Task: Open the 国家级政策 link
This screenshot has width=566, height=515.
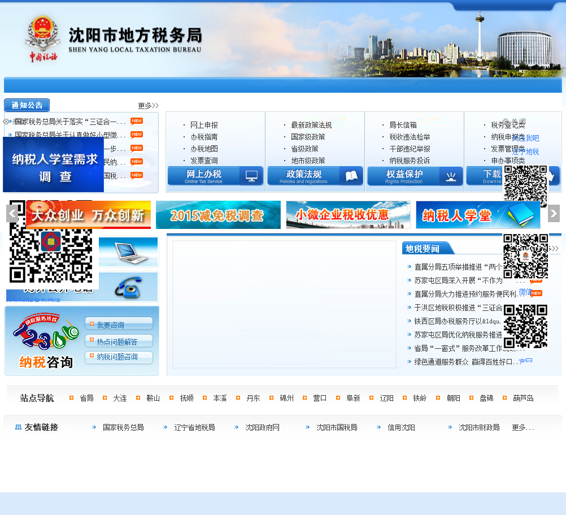Action: (x=308, y=137)
